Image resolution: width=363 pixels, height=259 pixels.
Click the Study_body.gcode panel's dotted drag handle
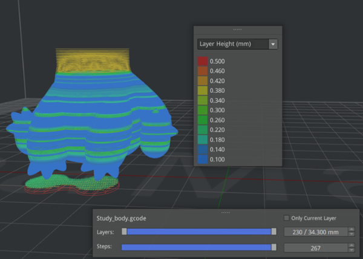point(225,212)
